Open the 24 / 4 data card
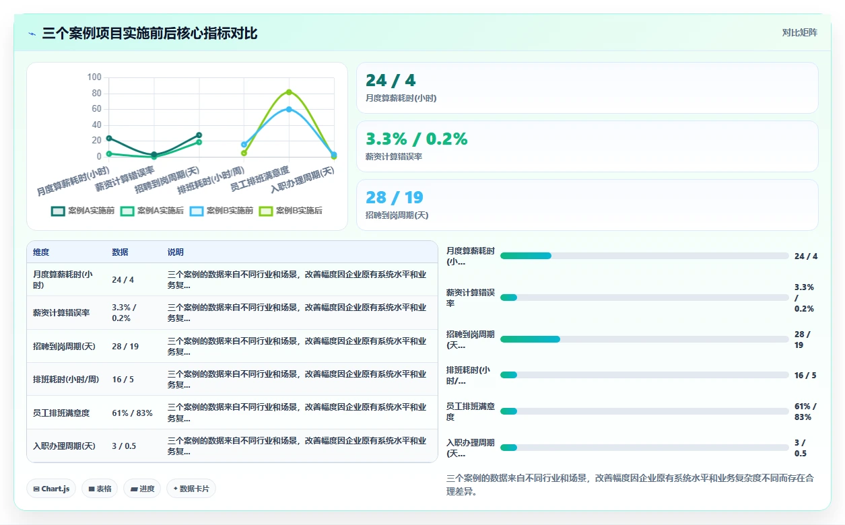Image resolution: width=845 pixels, height=525 pixels. [587, 87]
